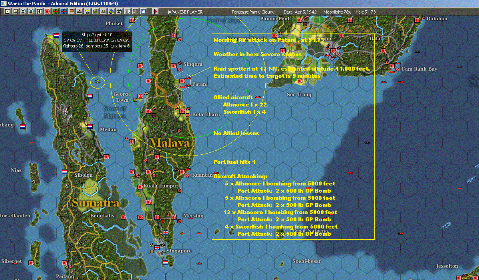
Task: Click the fourth toolbar icon with stacked windows
Action: (31, 12)
